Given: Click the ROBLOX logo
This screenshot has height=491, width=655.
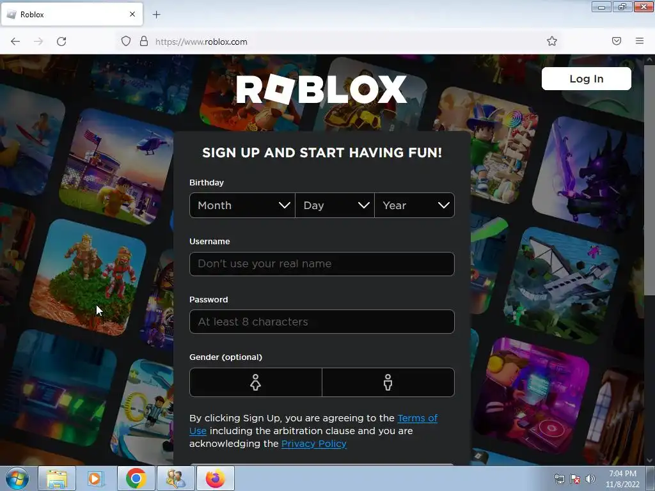Looking at the screenshot, I should coord(321,89).
